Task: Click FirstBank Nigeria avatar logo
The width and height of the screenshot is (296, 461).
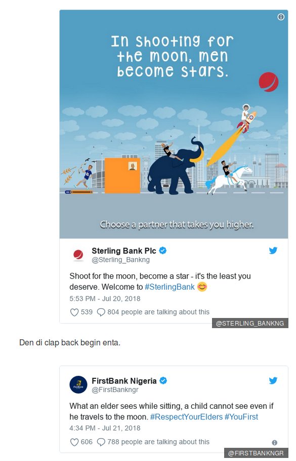Action: click(x=78, y=384)
